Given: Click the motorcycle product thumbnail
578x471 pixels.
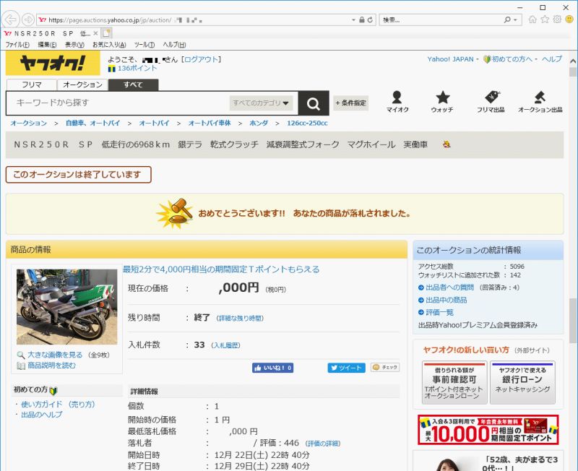Looking at the screenshot, I should tap(66, 307).
